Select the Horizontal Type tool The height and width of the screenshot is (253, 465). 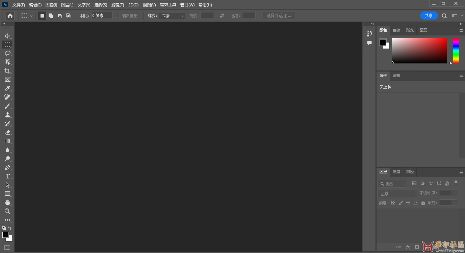(7, 176)
